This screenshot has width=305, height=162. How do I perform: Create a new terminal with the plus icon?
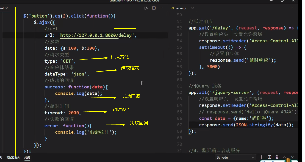coord(261,157)
